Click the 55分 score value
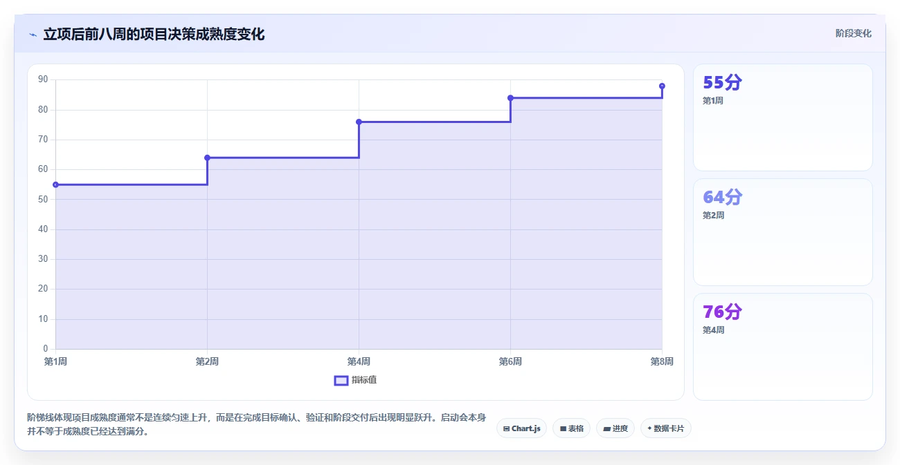The width and height of the screenshot is (900, 465). point(722,82)
